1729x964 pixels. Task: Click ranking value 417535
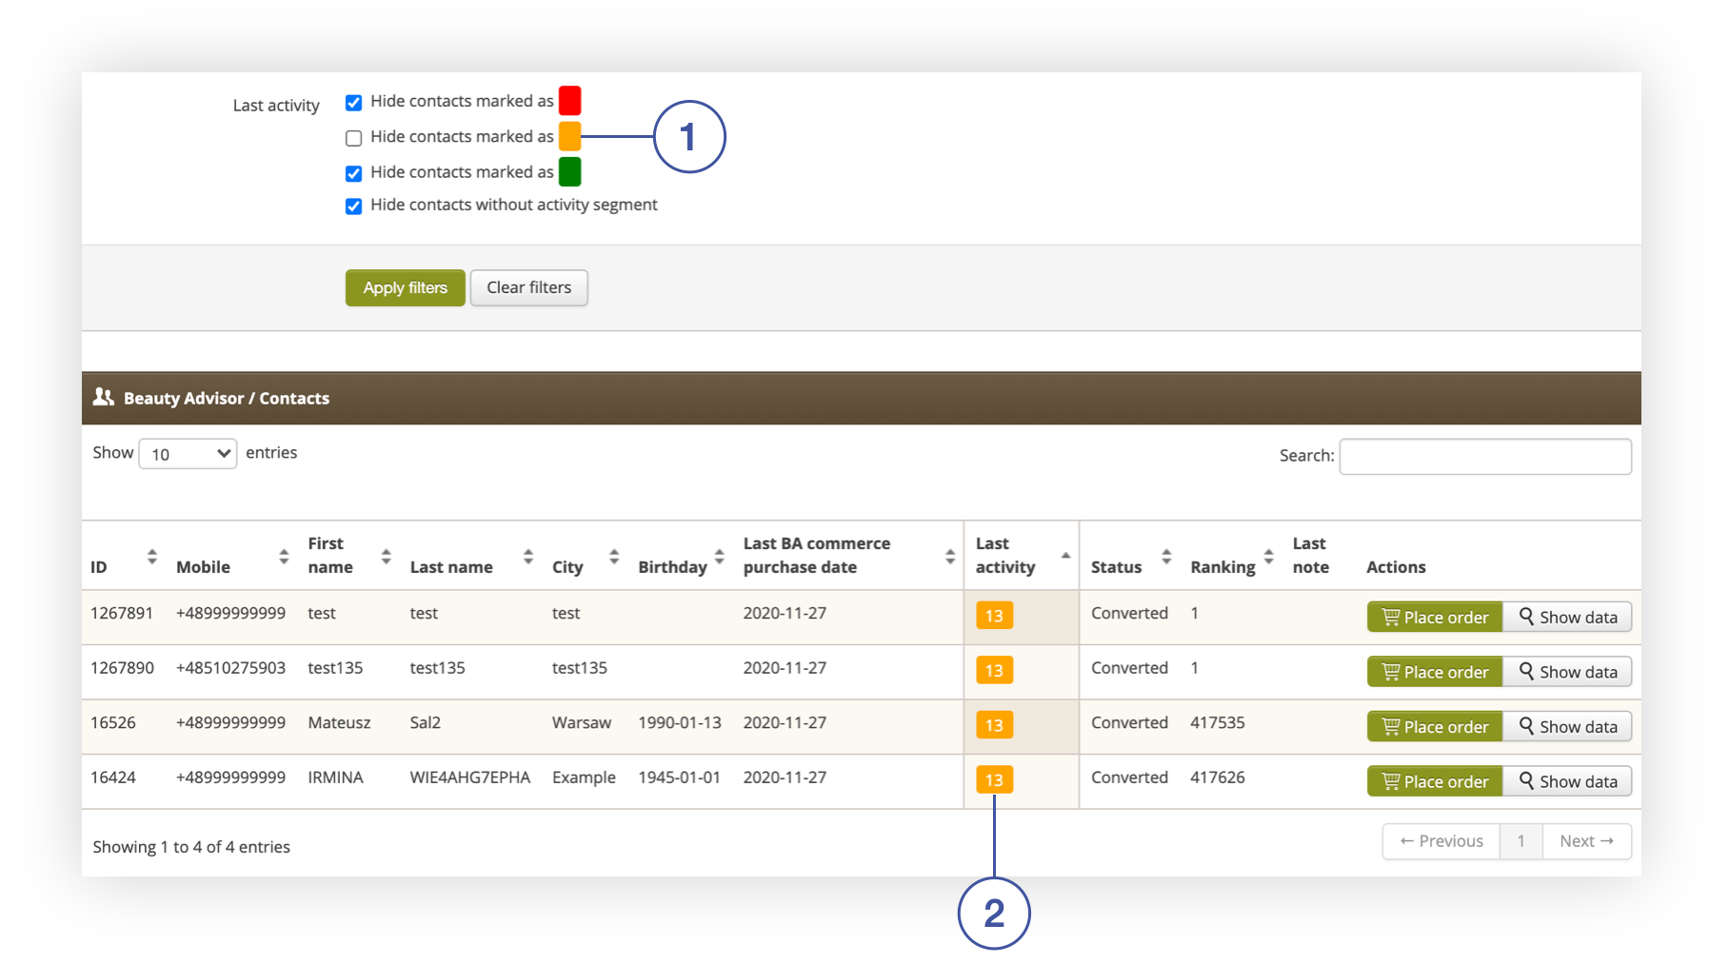1218,723
